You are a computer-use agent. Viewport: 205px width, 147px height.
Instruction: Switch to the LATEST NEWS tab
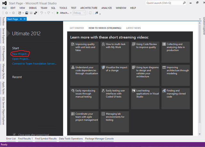(x=133, y=28)
